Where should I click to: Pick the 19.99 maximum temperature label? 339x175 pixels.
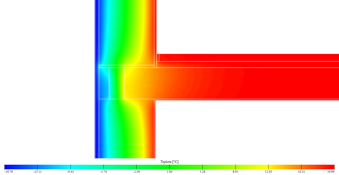click(331, 172)
